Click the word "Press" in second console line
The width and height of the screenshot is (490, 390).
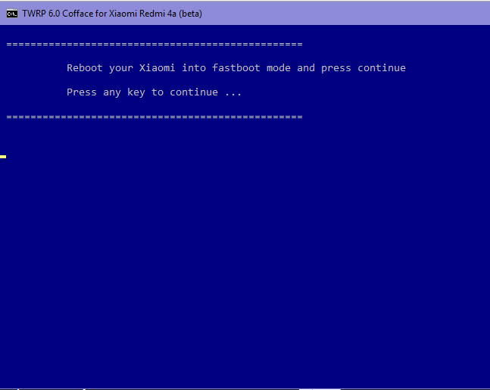[x=81, y=92]
